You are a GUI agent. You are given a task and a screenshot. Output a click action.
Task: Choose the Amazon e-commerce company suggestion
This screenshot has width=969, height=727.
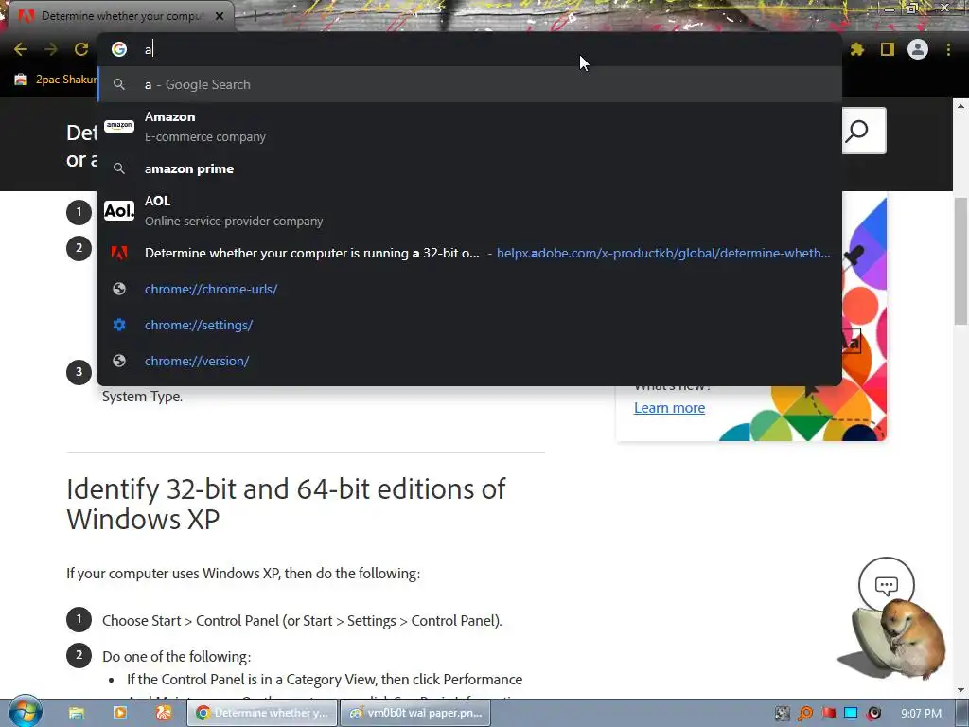click(x=469, y=127)
